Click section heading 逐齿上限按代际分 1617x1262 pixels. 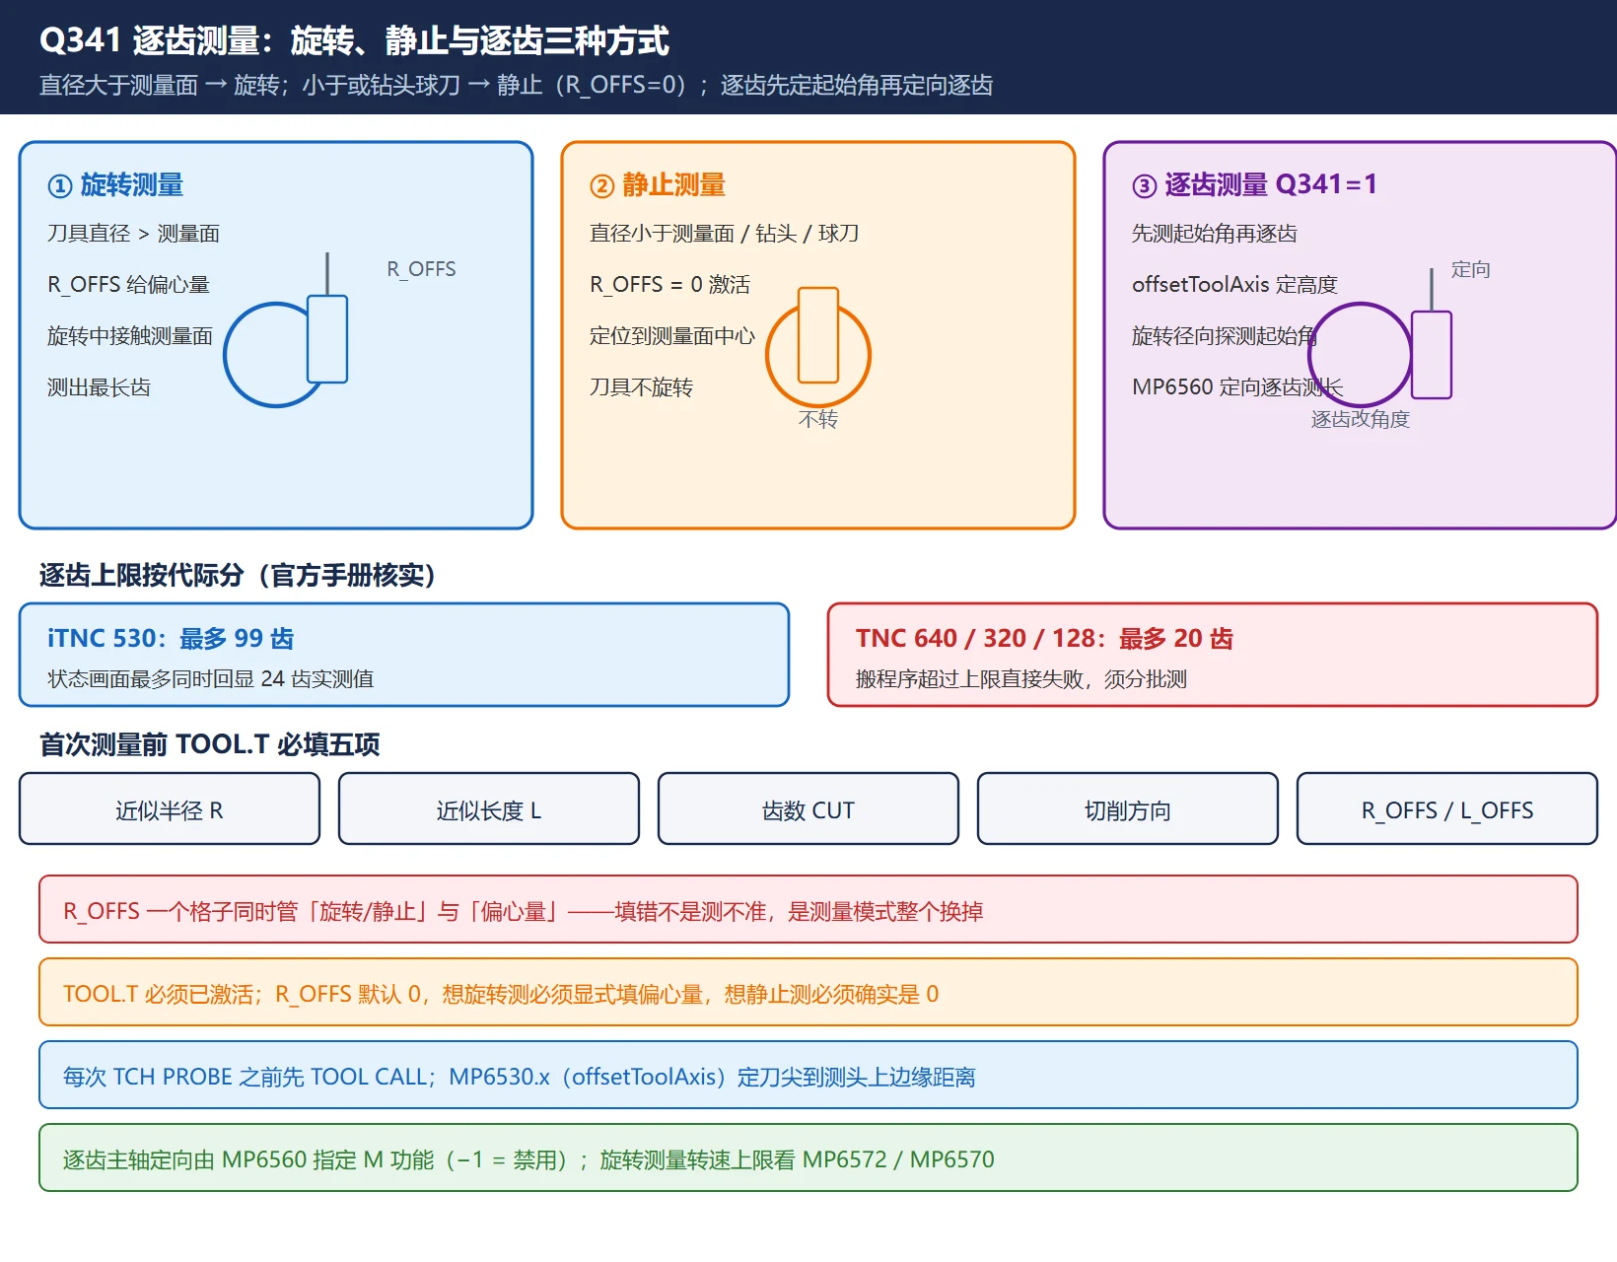238,575
